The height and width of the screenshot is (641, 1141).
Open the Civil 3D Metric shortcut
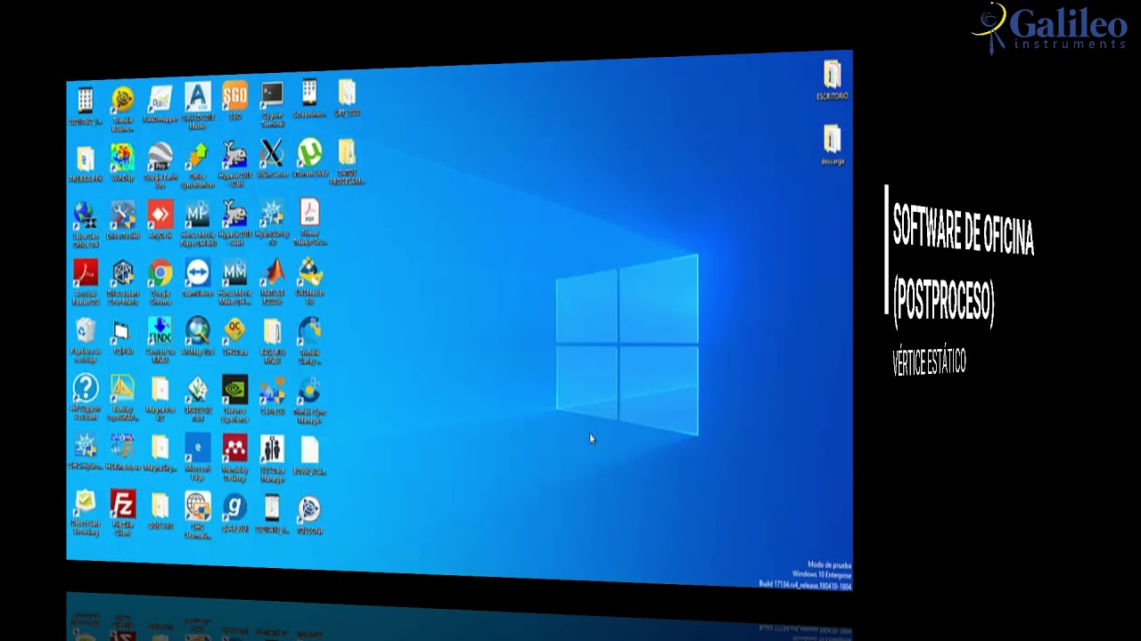(197, 104)
